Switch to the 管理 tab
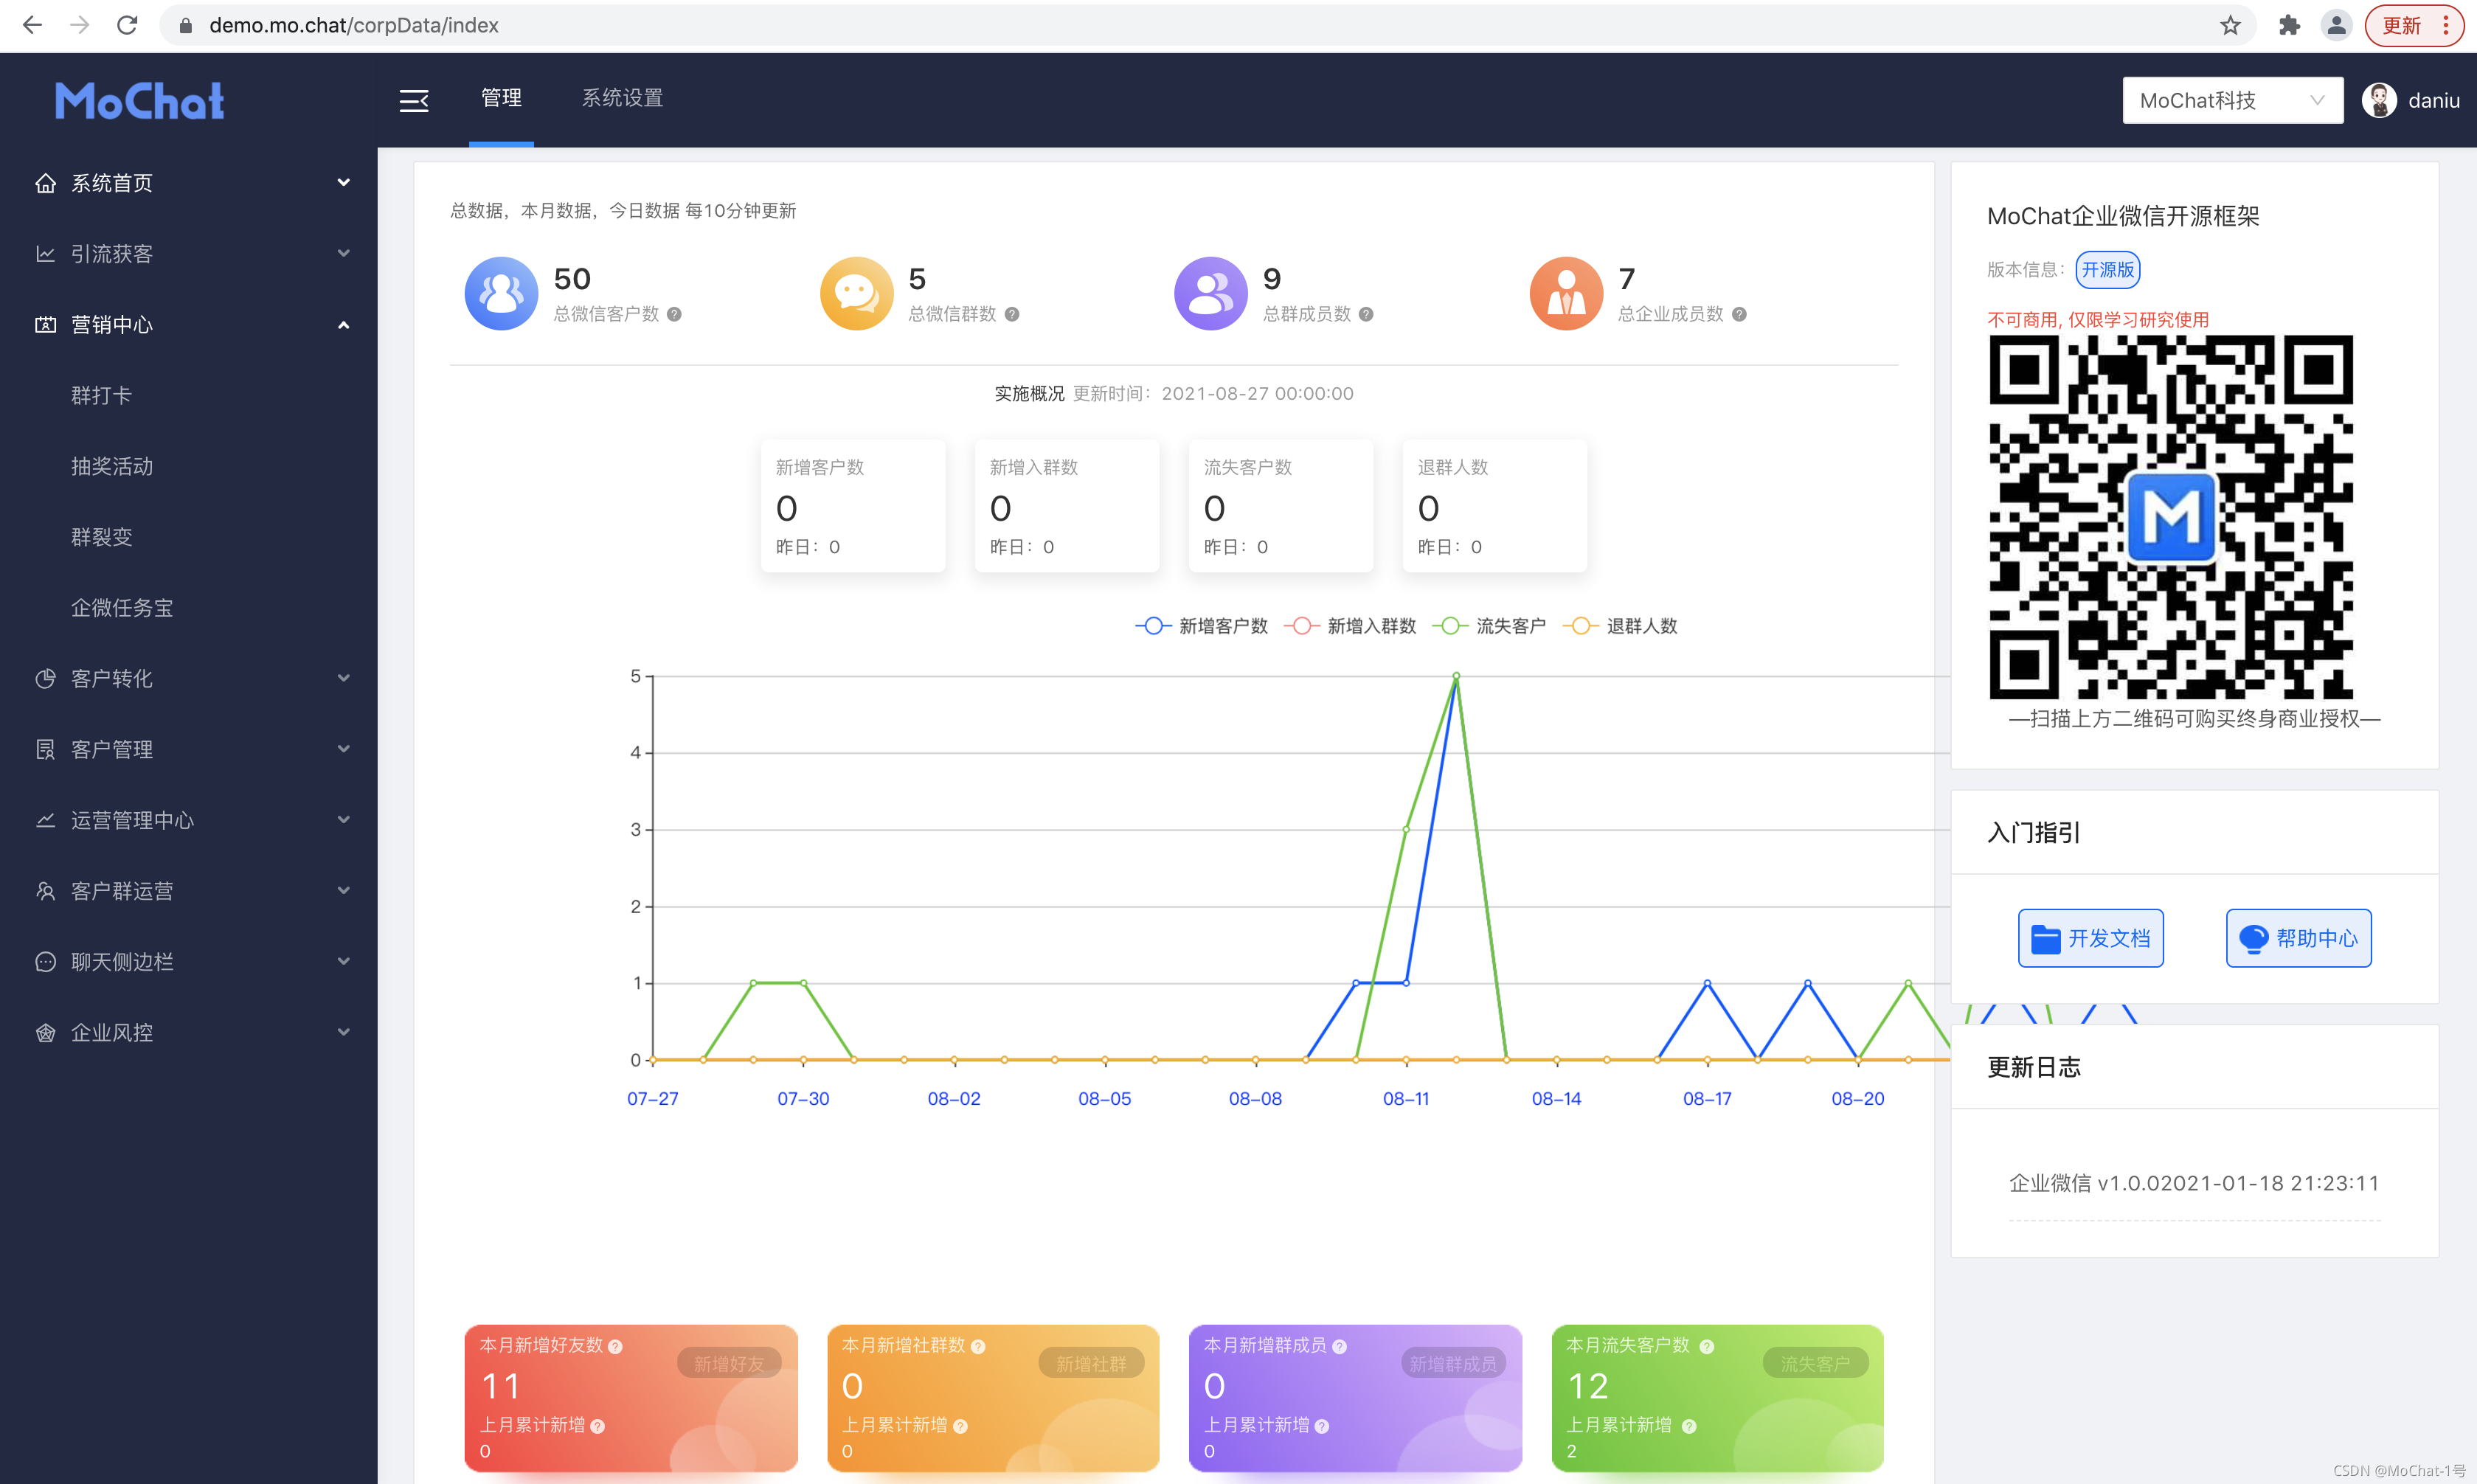This screenshot has width=2477, height=1484. (x=501, y=98)
